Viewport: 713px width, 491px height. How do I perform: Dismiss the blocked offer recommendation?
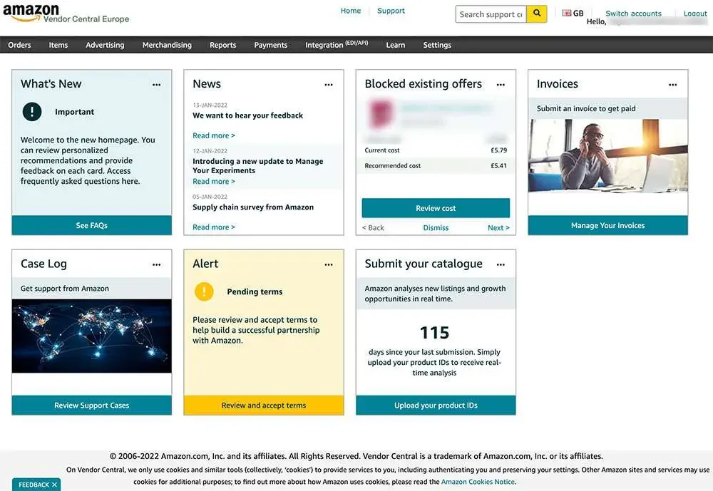point(436,228)
